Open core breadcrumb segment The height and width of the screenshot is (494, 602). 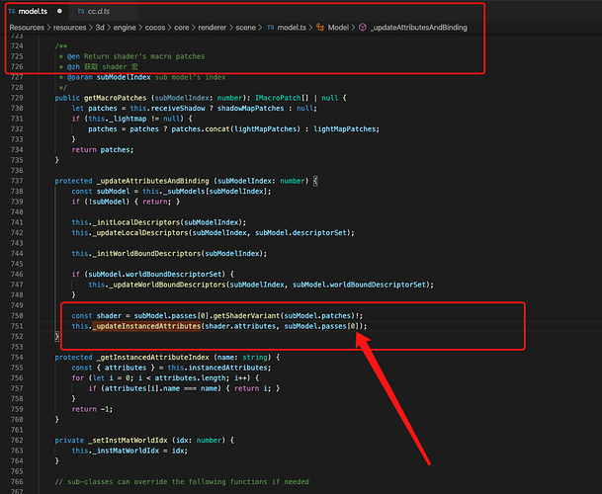182,28
